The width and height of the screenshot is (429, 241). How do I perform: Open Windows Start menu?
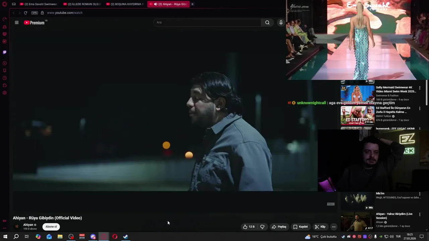(5, 237)
